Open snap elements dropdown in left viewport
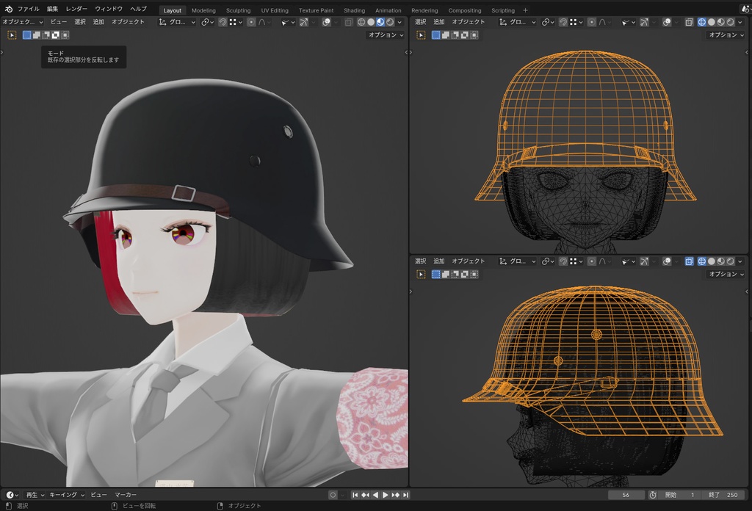 [x=236, y=22]
